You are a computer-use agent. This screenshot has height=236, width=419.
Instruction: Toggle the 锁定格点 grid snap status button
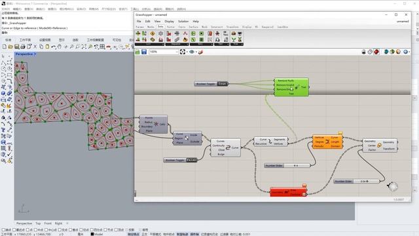[x=134, y=234]
